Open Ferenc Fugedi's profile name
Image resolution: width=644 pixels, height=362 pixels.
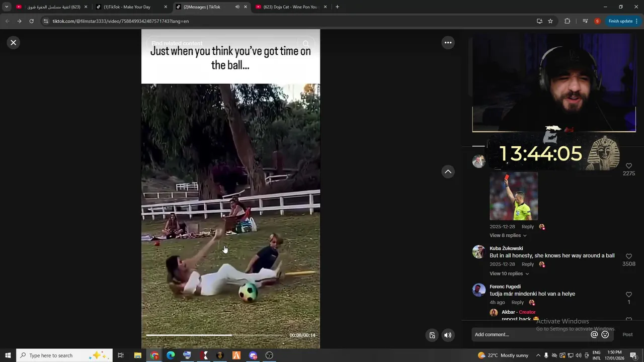coord(505,287)
